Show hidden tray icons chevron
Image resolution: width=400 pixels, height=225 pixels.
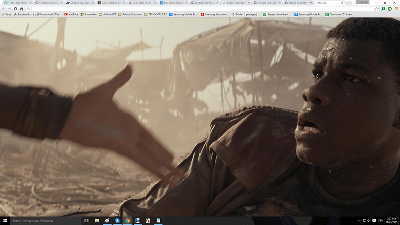tap(359, 221)
